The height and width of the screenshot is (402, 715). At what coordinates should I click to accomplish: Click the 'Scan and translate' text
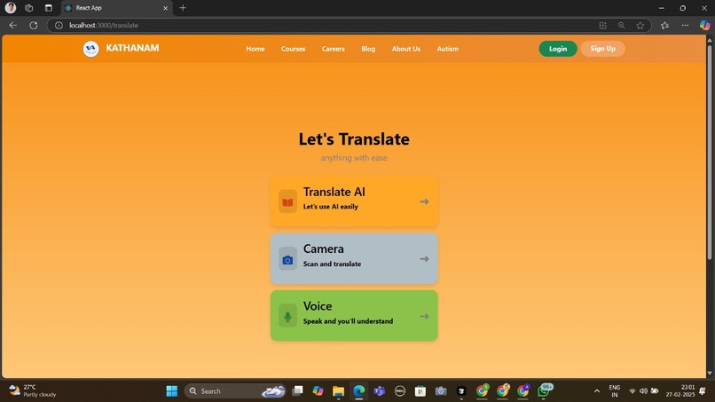tap(332, 264)
